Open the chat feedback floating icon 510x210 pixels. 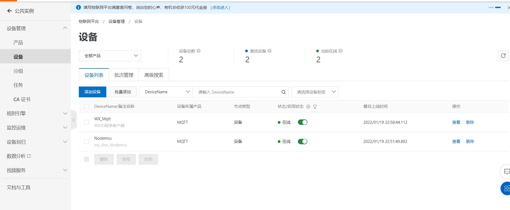506,171
